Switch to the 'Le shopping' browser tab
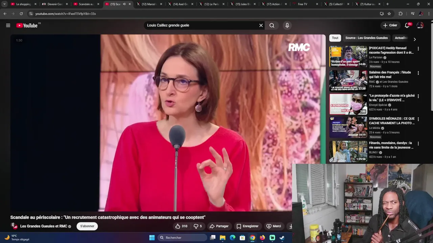 click(23, 4)
